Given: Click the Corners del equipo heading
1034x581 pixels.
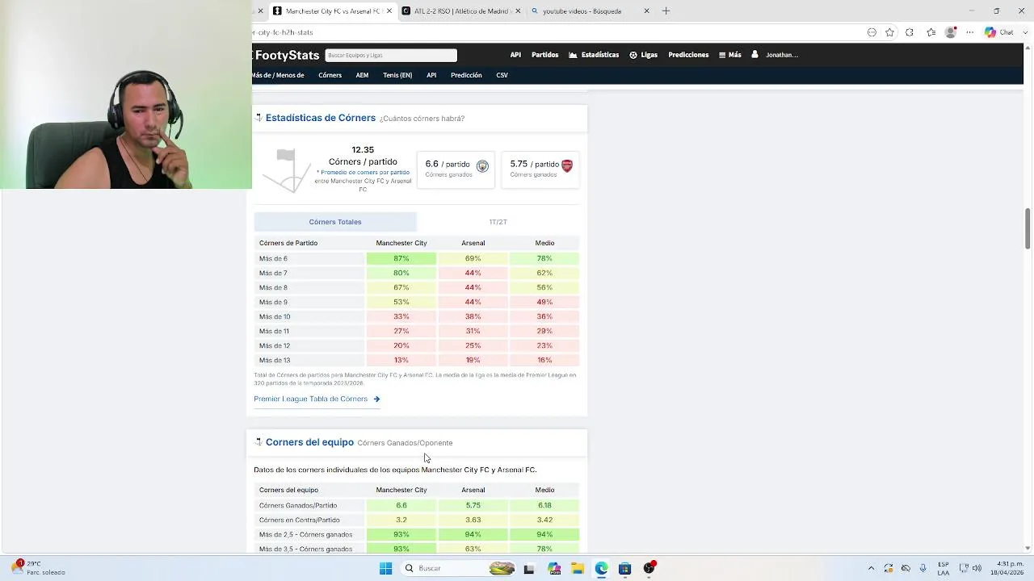Looking at the screenshot, I should click(x=309, y=442).
